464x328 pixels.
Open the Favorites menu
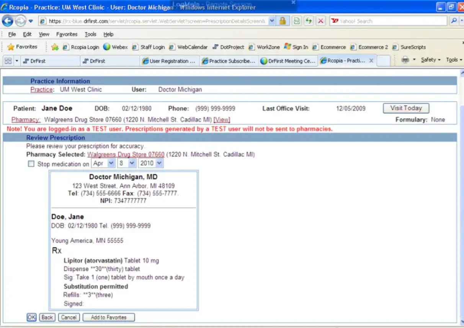(67, 34)
